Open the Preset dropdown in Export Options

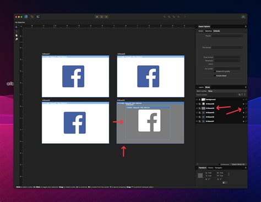227,36
